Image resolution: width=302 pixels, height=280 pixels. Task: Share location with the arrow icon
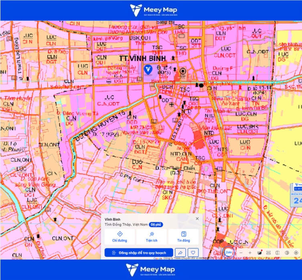tap(180, 252)
